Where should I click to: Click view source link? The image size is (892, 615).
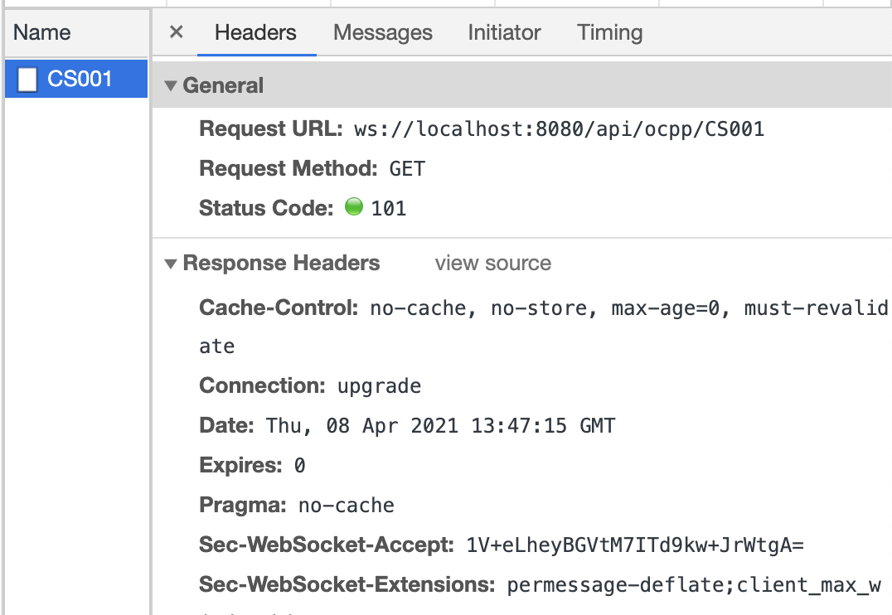point(492,264)
